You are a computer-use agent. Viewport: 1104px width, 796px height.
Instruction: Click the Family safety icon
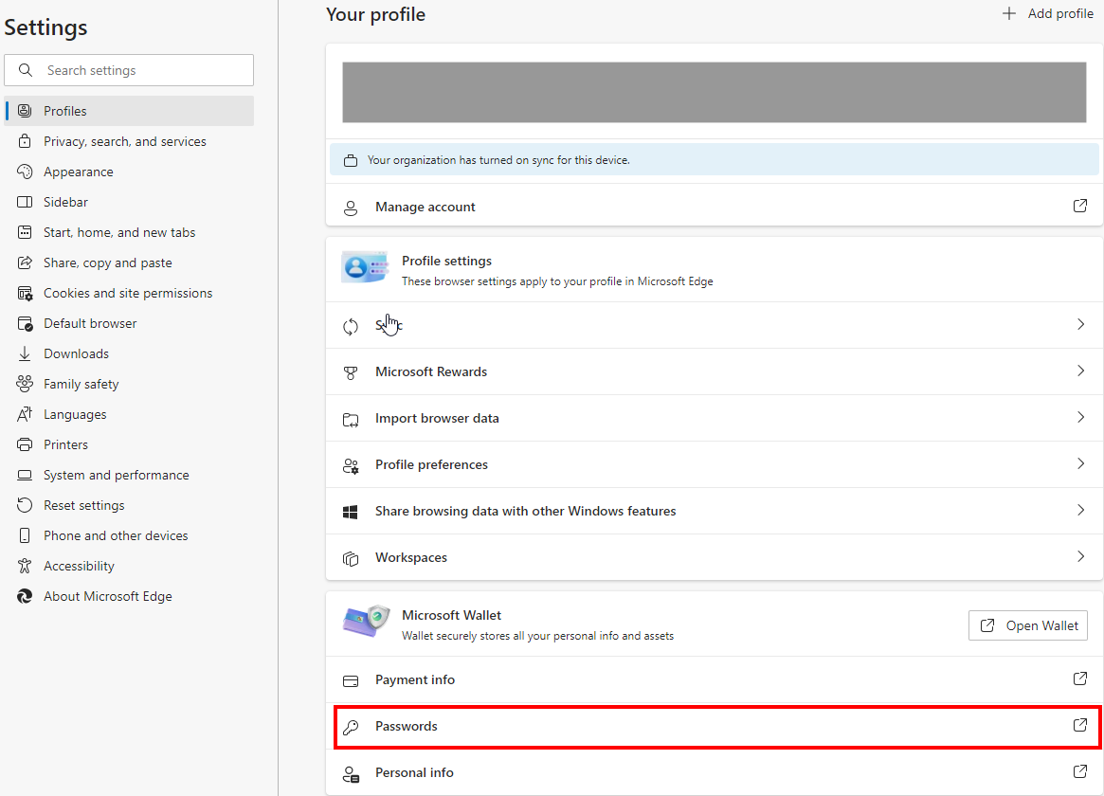(25, 384)
